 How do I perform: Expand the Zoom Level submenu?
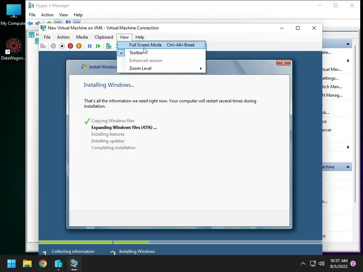[x=161, y=68]
